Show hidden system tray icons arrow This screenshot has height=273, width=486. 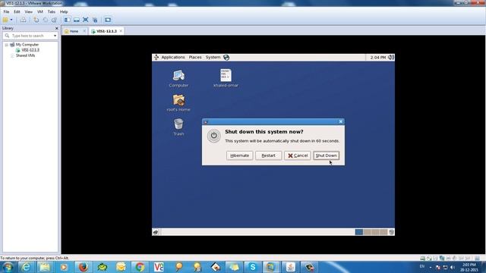tap(431, 267)
